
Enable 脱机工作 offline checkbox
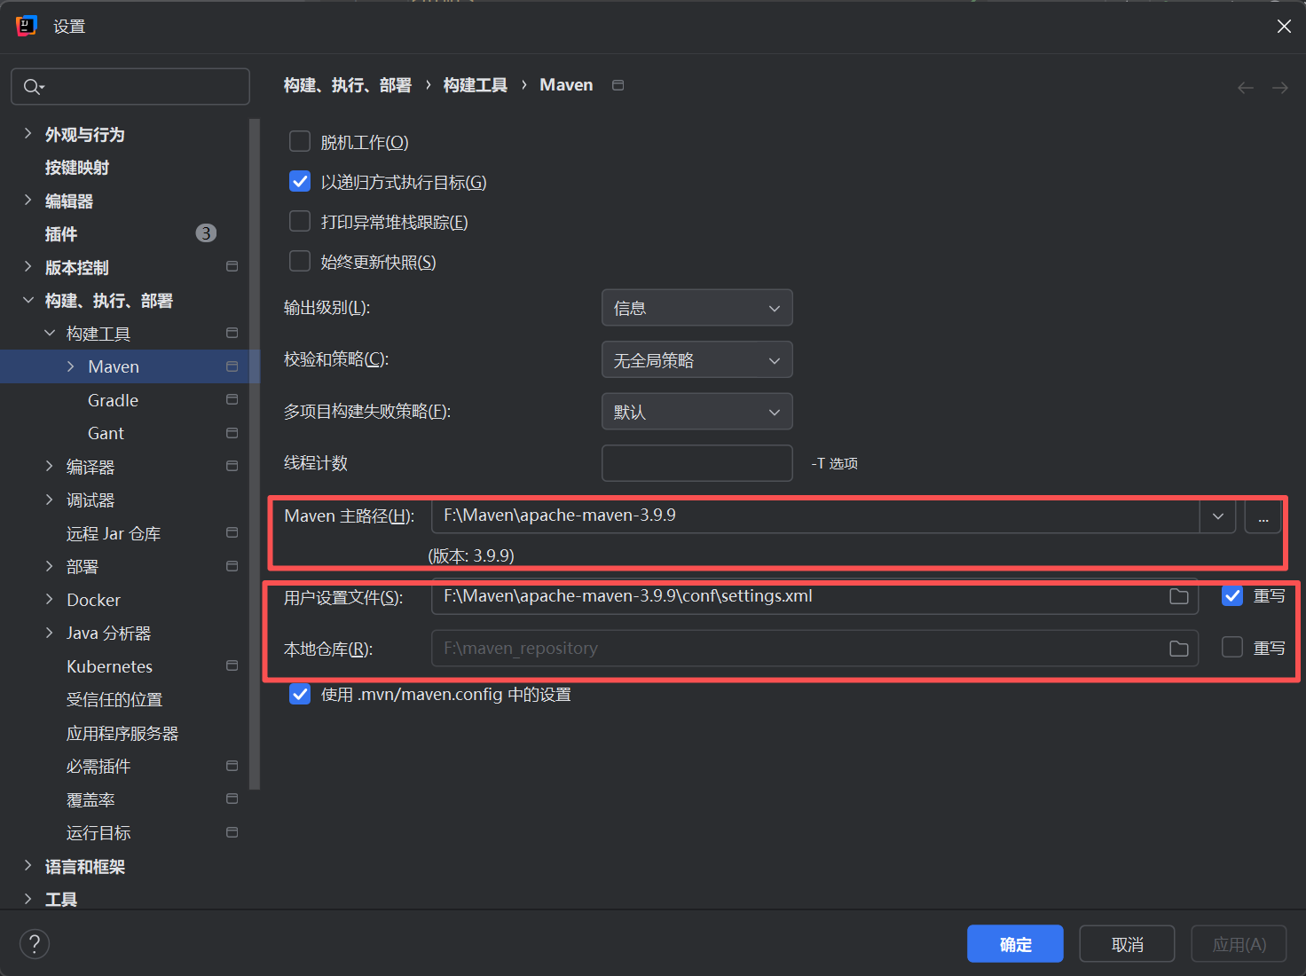300,141
